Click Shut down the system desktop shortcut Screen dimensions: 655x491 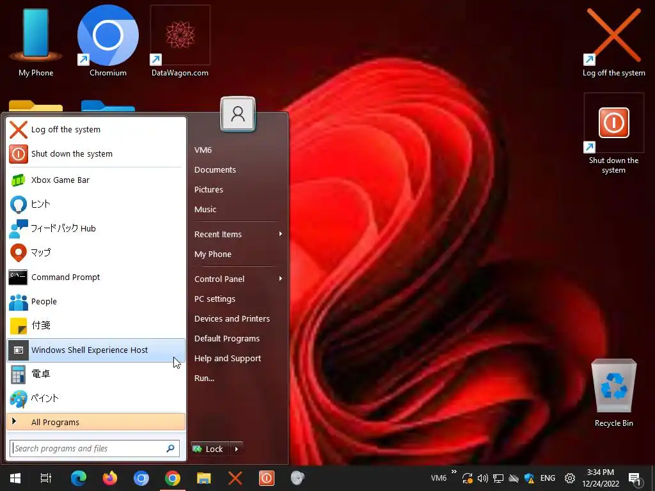tap(613, 134)
